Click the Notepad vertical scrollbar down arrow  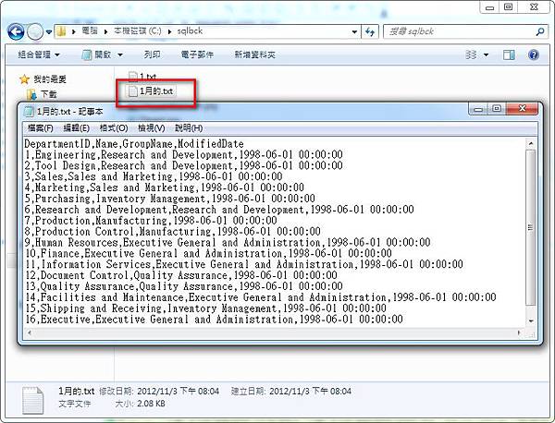point(531,320)
